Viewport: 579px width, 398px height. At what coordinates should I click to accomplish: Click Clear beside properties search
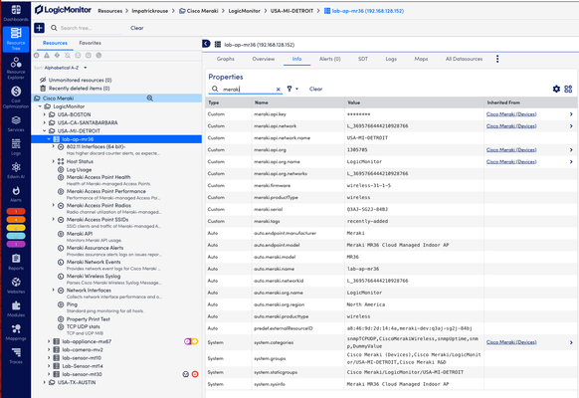[315, 89]
